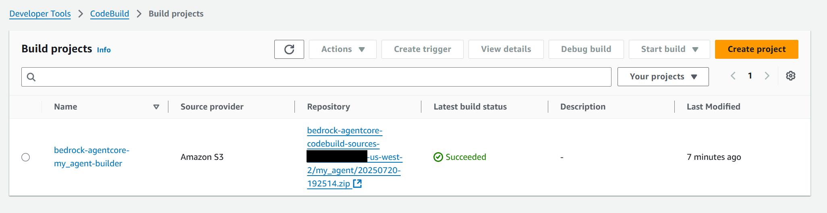Sort by Name column arrow
The height and width of the screenshot is (213, 827).
pos(156,107)
